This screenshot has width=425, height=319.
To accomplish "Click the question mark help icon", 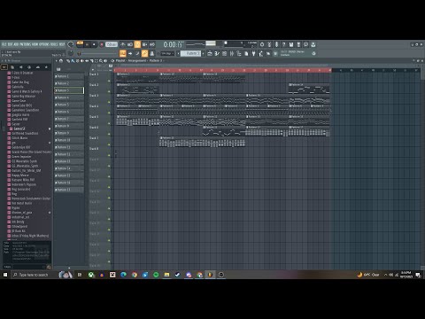I will pos(283,44).
